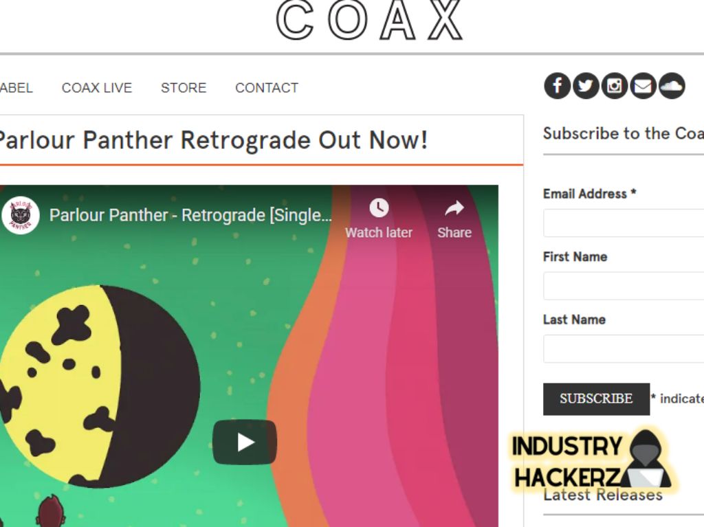The width and height of the screenshot is (704, 527).
Task: Click the Parlour Panther channel avatar
Action: 21,216
